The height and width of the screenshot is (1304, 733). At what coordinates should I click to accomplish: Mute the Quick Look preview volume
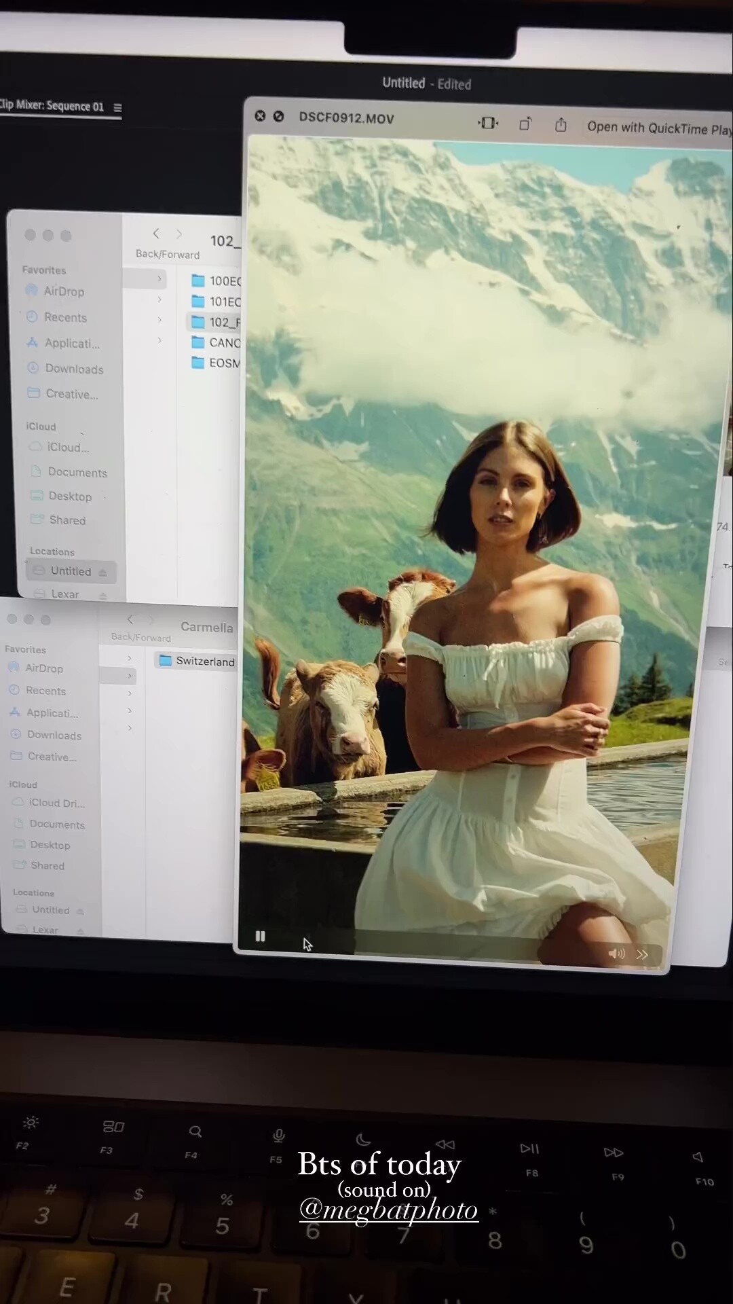point(616,954)
